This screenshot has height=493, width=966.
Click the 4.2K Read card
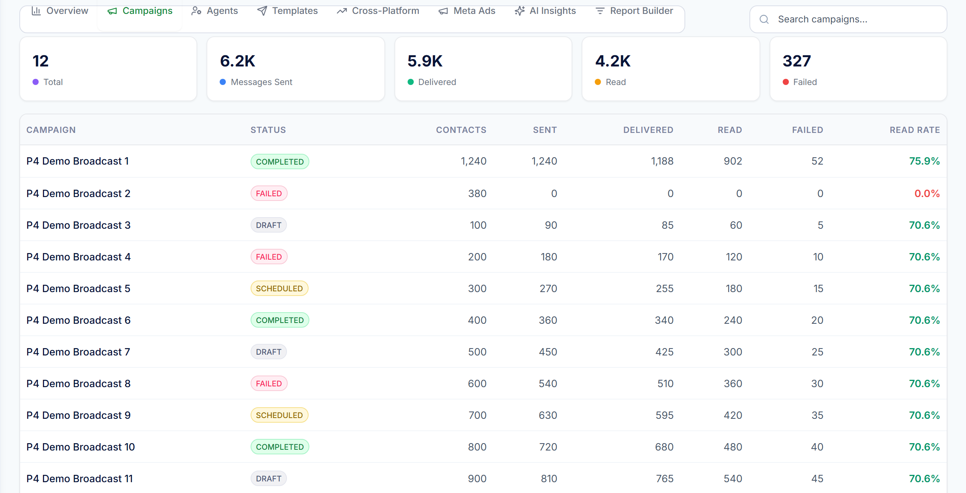(x=671, y=69)
